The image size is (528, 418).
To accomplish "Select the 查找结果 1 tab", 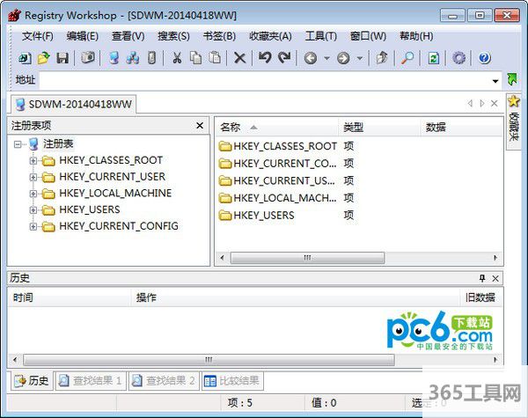I will pos(90,381).
